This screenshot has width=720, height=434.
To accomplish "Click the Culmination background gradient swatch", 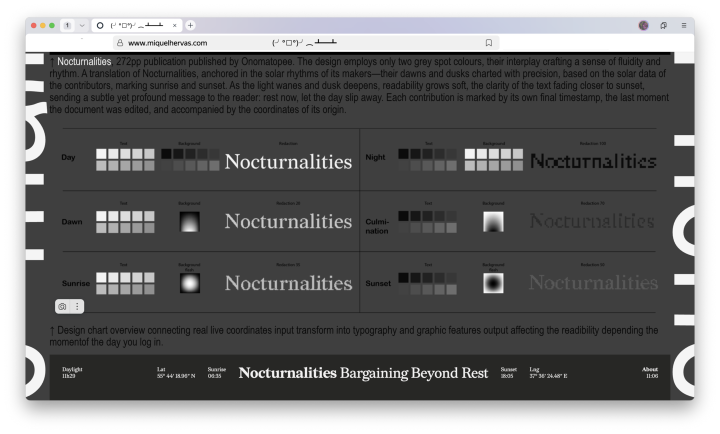I will [493, 221].
